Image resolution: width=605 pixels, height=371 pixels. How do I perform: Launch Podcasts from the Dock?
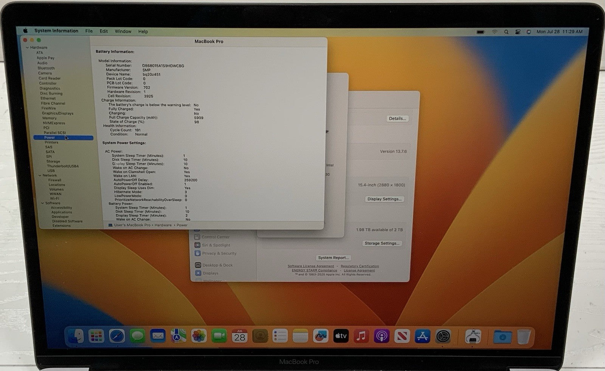pyautogui.click(x=382, y=335)
